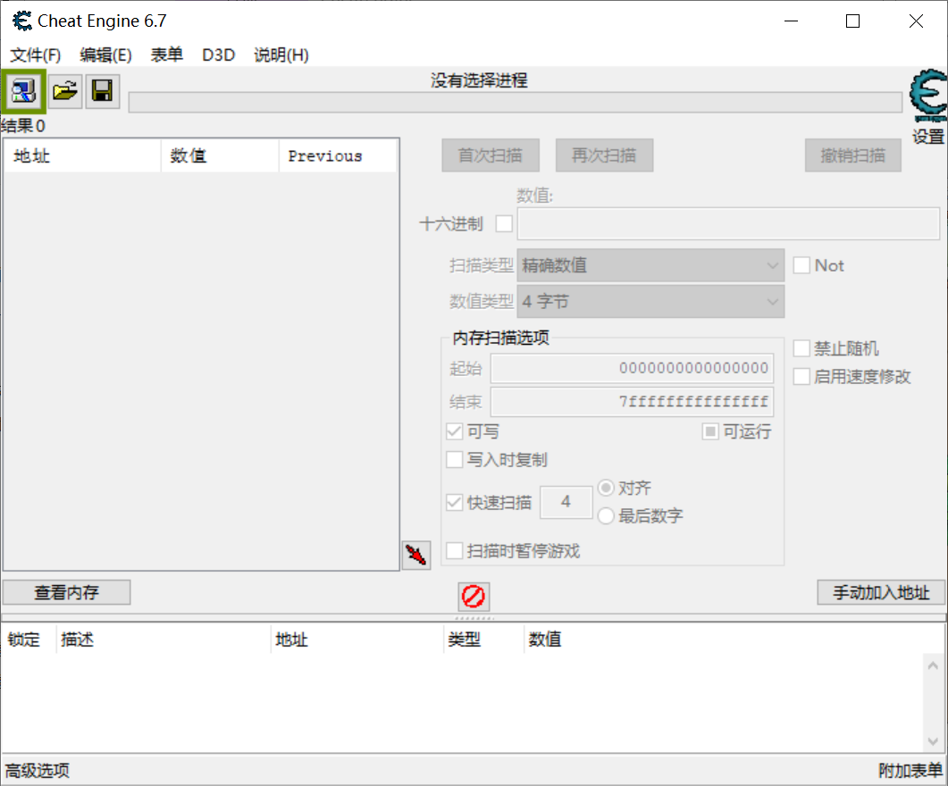Click the save table icon
Viewport: 948px width, 786px height.
(x=102, y=91)
